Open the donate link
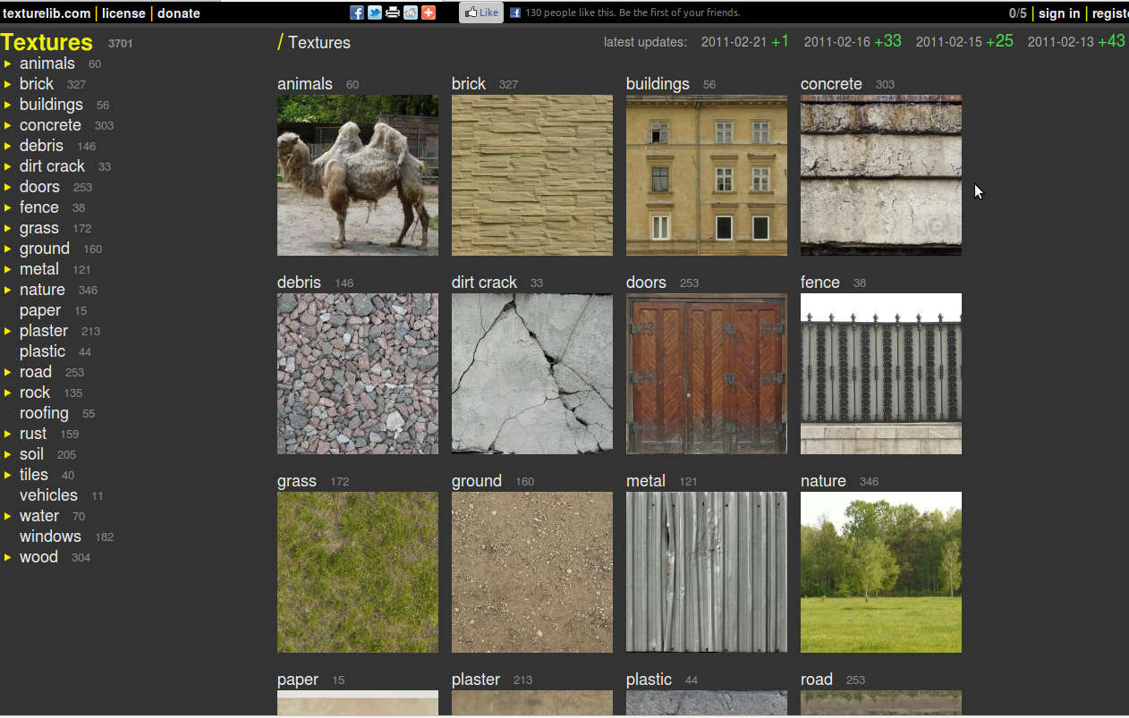This screenshot has width=1129, height=718. [x=179, y=13]
